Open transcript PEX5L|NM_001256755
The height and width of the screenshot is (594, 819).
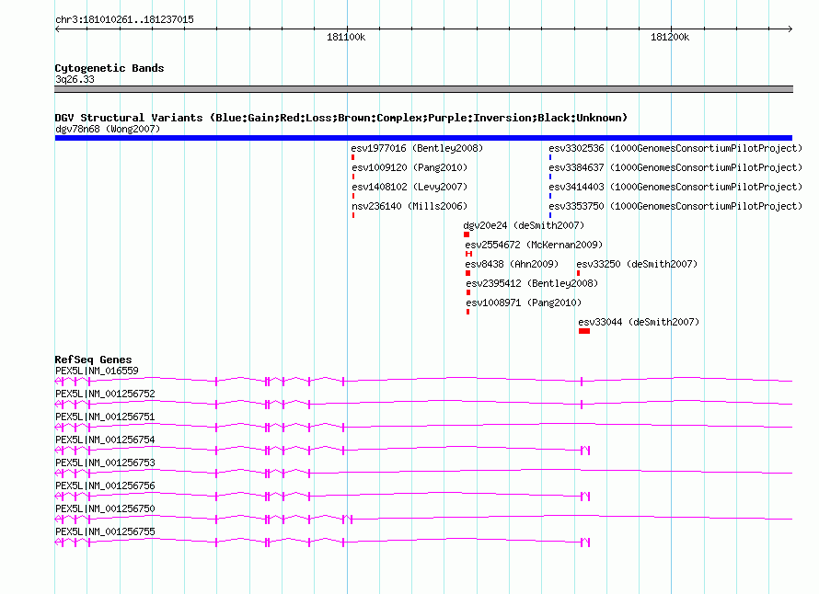coord(105,531)
